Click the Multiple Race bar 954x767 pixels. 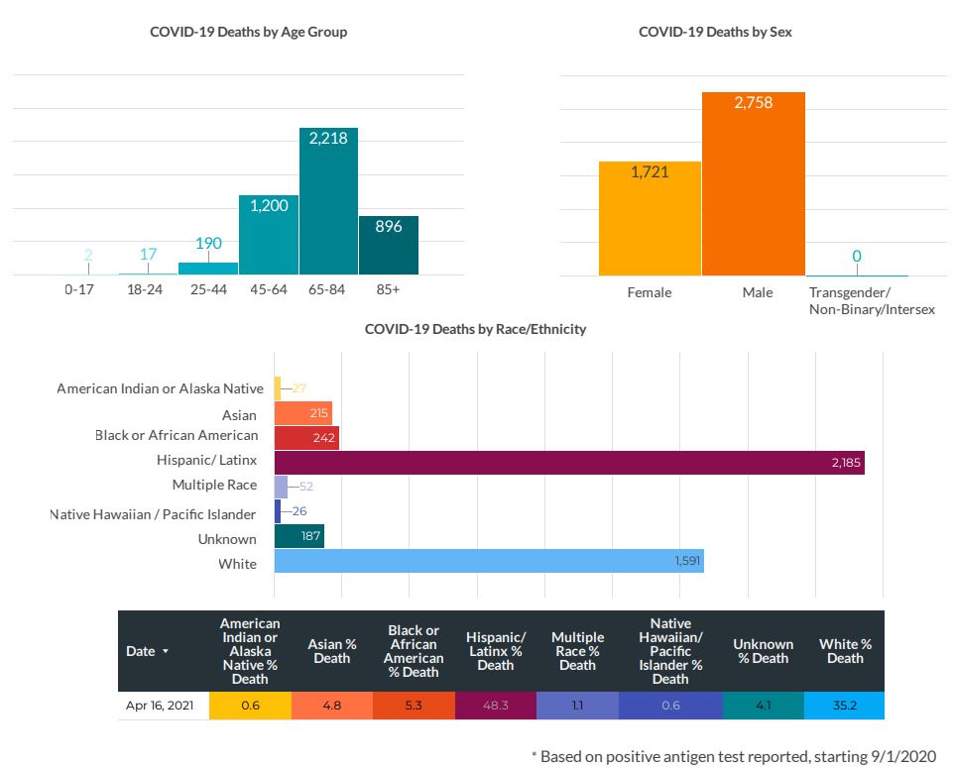pyautogui.click(x=281, y=487)
